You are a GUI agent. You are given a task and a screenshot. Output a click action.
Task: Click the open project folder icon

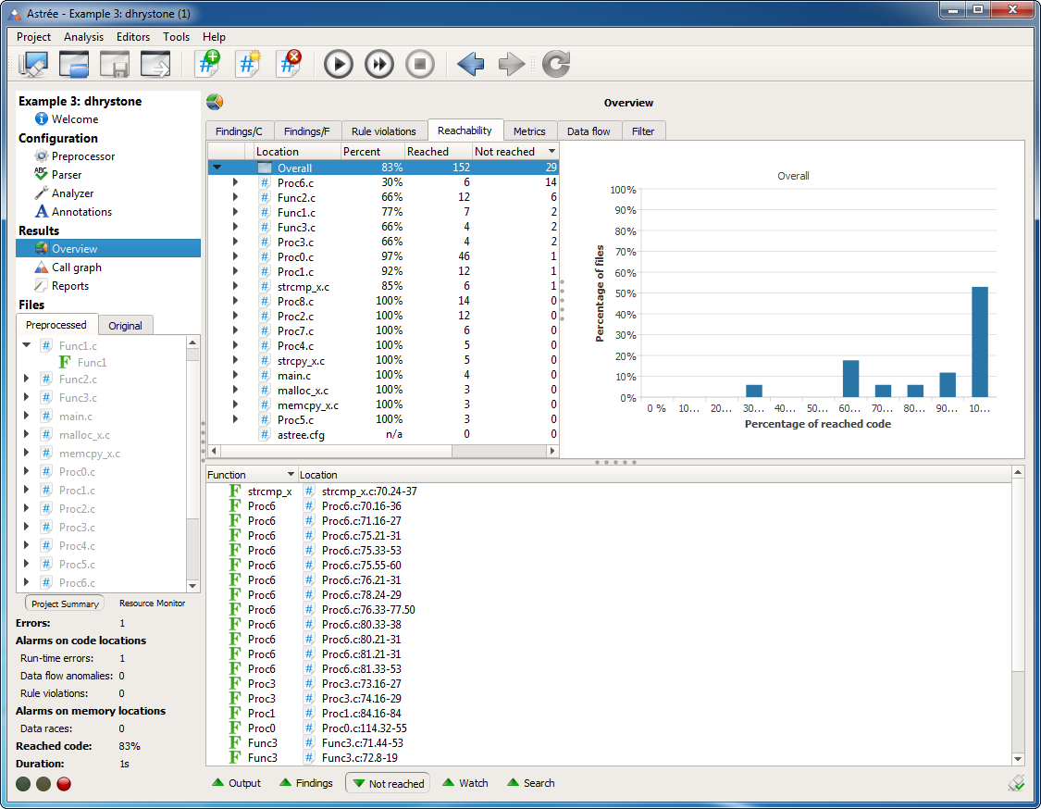coord(74,65)
